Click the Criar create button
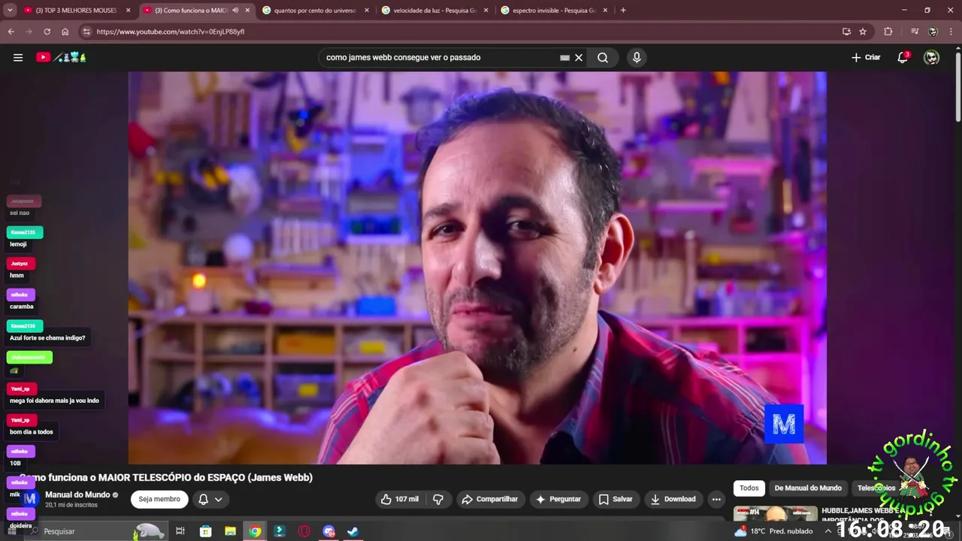The image size is (962, 541). pos(866,57)
